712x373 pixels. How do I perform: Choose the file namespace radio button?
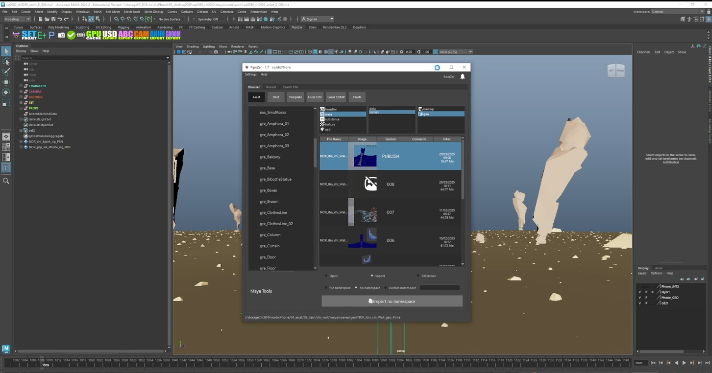coord(326,288)
